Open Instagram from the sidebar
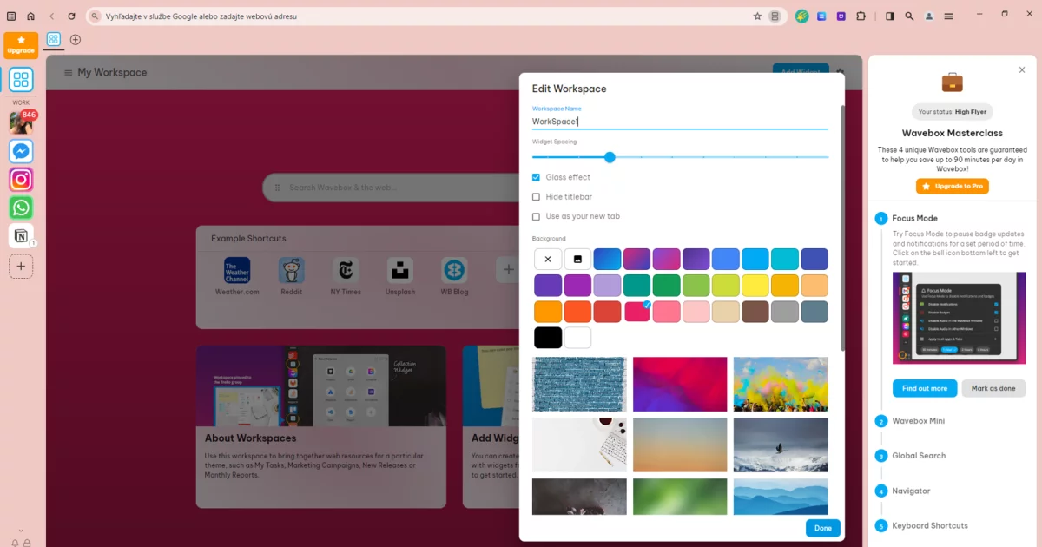This screenshot has height=547, width=1042. (21, 179)
